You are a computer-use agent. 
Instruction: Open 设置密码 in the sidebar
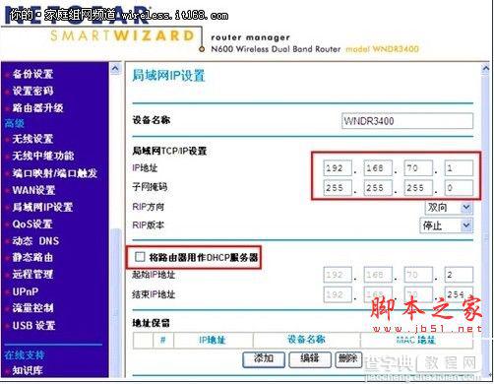[x=32, y=91]
